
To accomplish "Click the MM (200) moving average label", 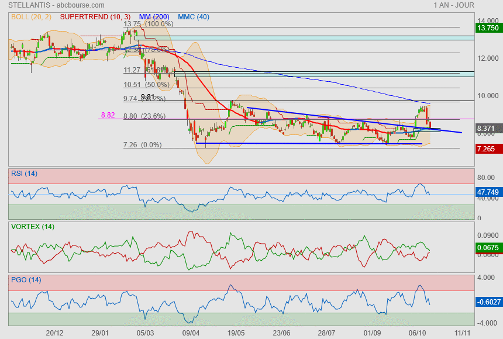I will [x=153, y=17].
